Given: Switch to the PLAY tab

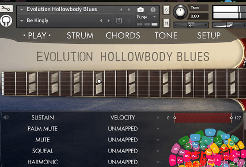Looking at the screenshot, I should 37,35.
